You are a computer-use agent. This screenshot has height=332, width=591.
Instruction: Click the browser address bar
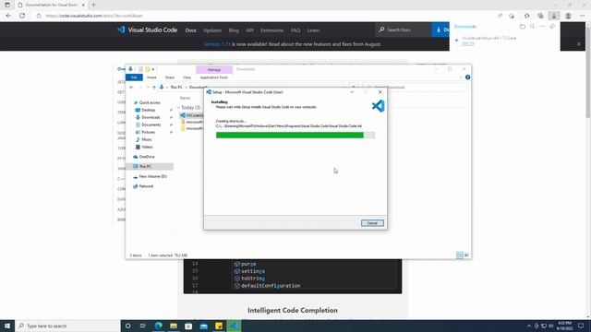click(264, 16)
